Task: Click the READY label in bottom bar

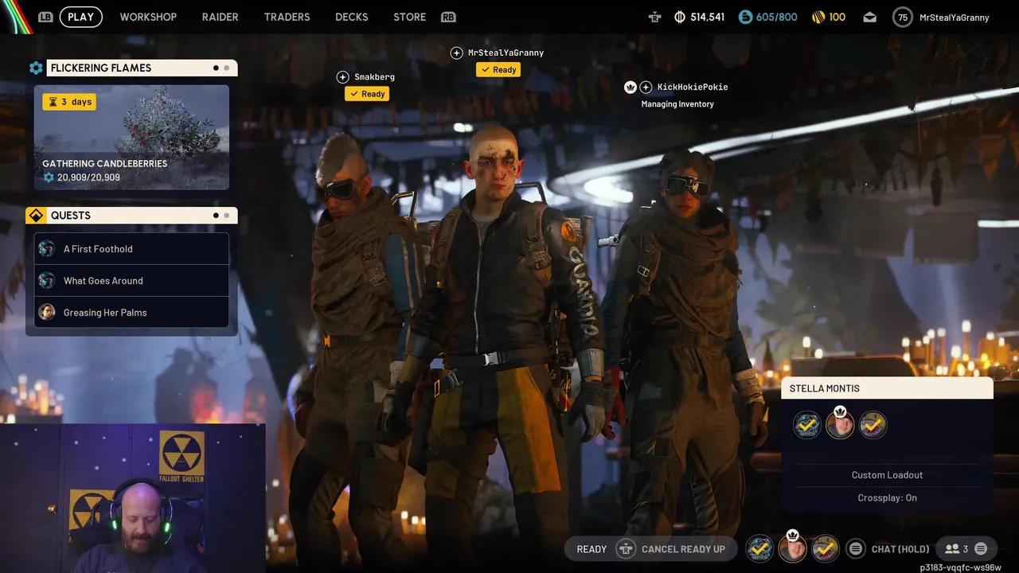Action: (x=591, y=549)
